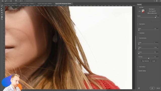Switch to the first document tab
Viewport: 161px width, 91px height.
[x=11, y=4]
